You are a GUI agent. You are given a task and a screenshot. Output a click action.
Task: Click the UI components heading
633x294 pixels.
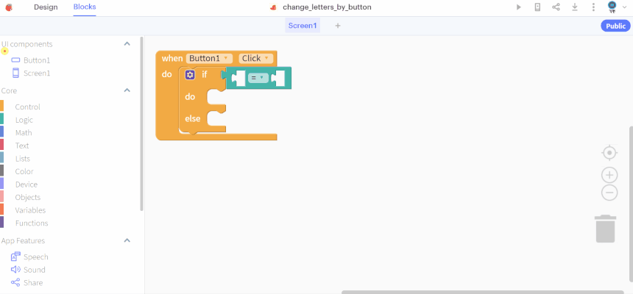[x=26, y=44]
